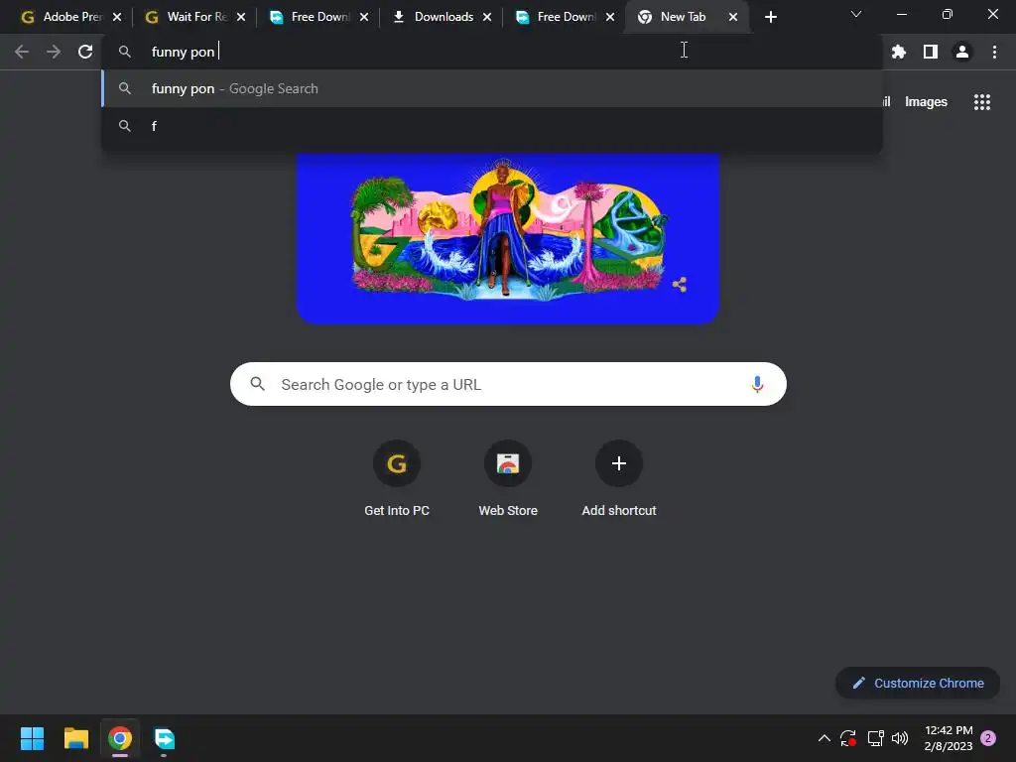The image size is (1016, 762).
Task: Open a new tab with plus button
Action: coord(770,17)
